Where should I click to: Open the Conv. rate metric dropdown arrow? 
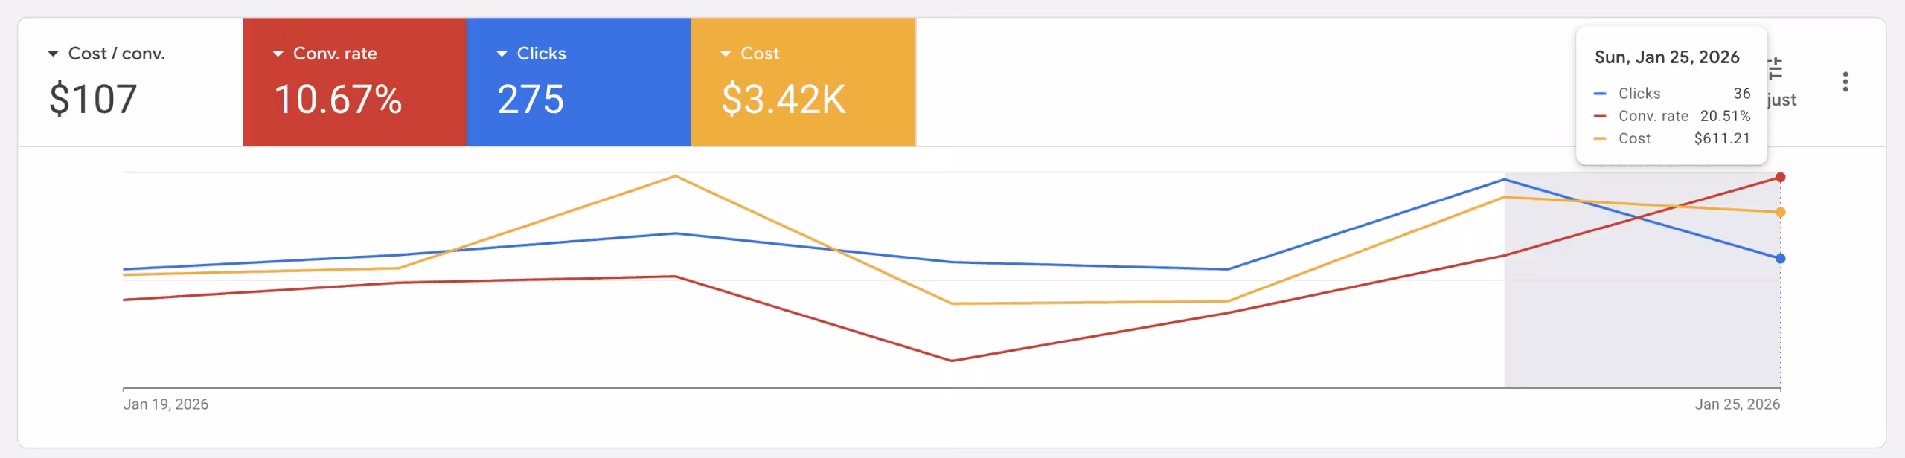(x=278, y=54)
